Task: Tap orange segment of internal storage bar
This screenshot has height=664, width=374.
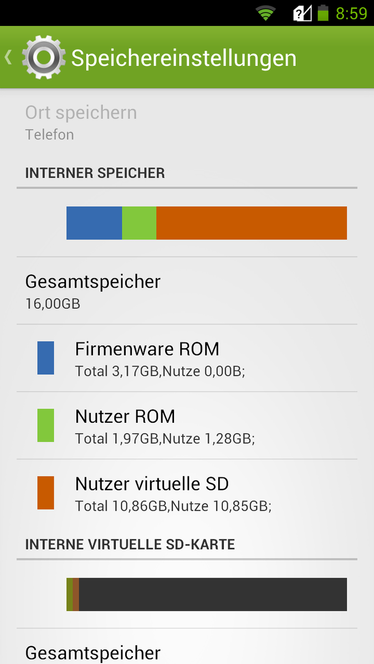Action: tap(251, 223)
